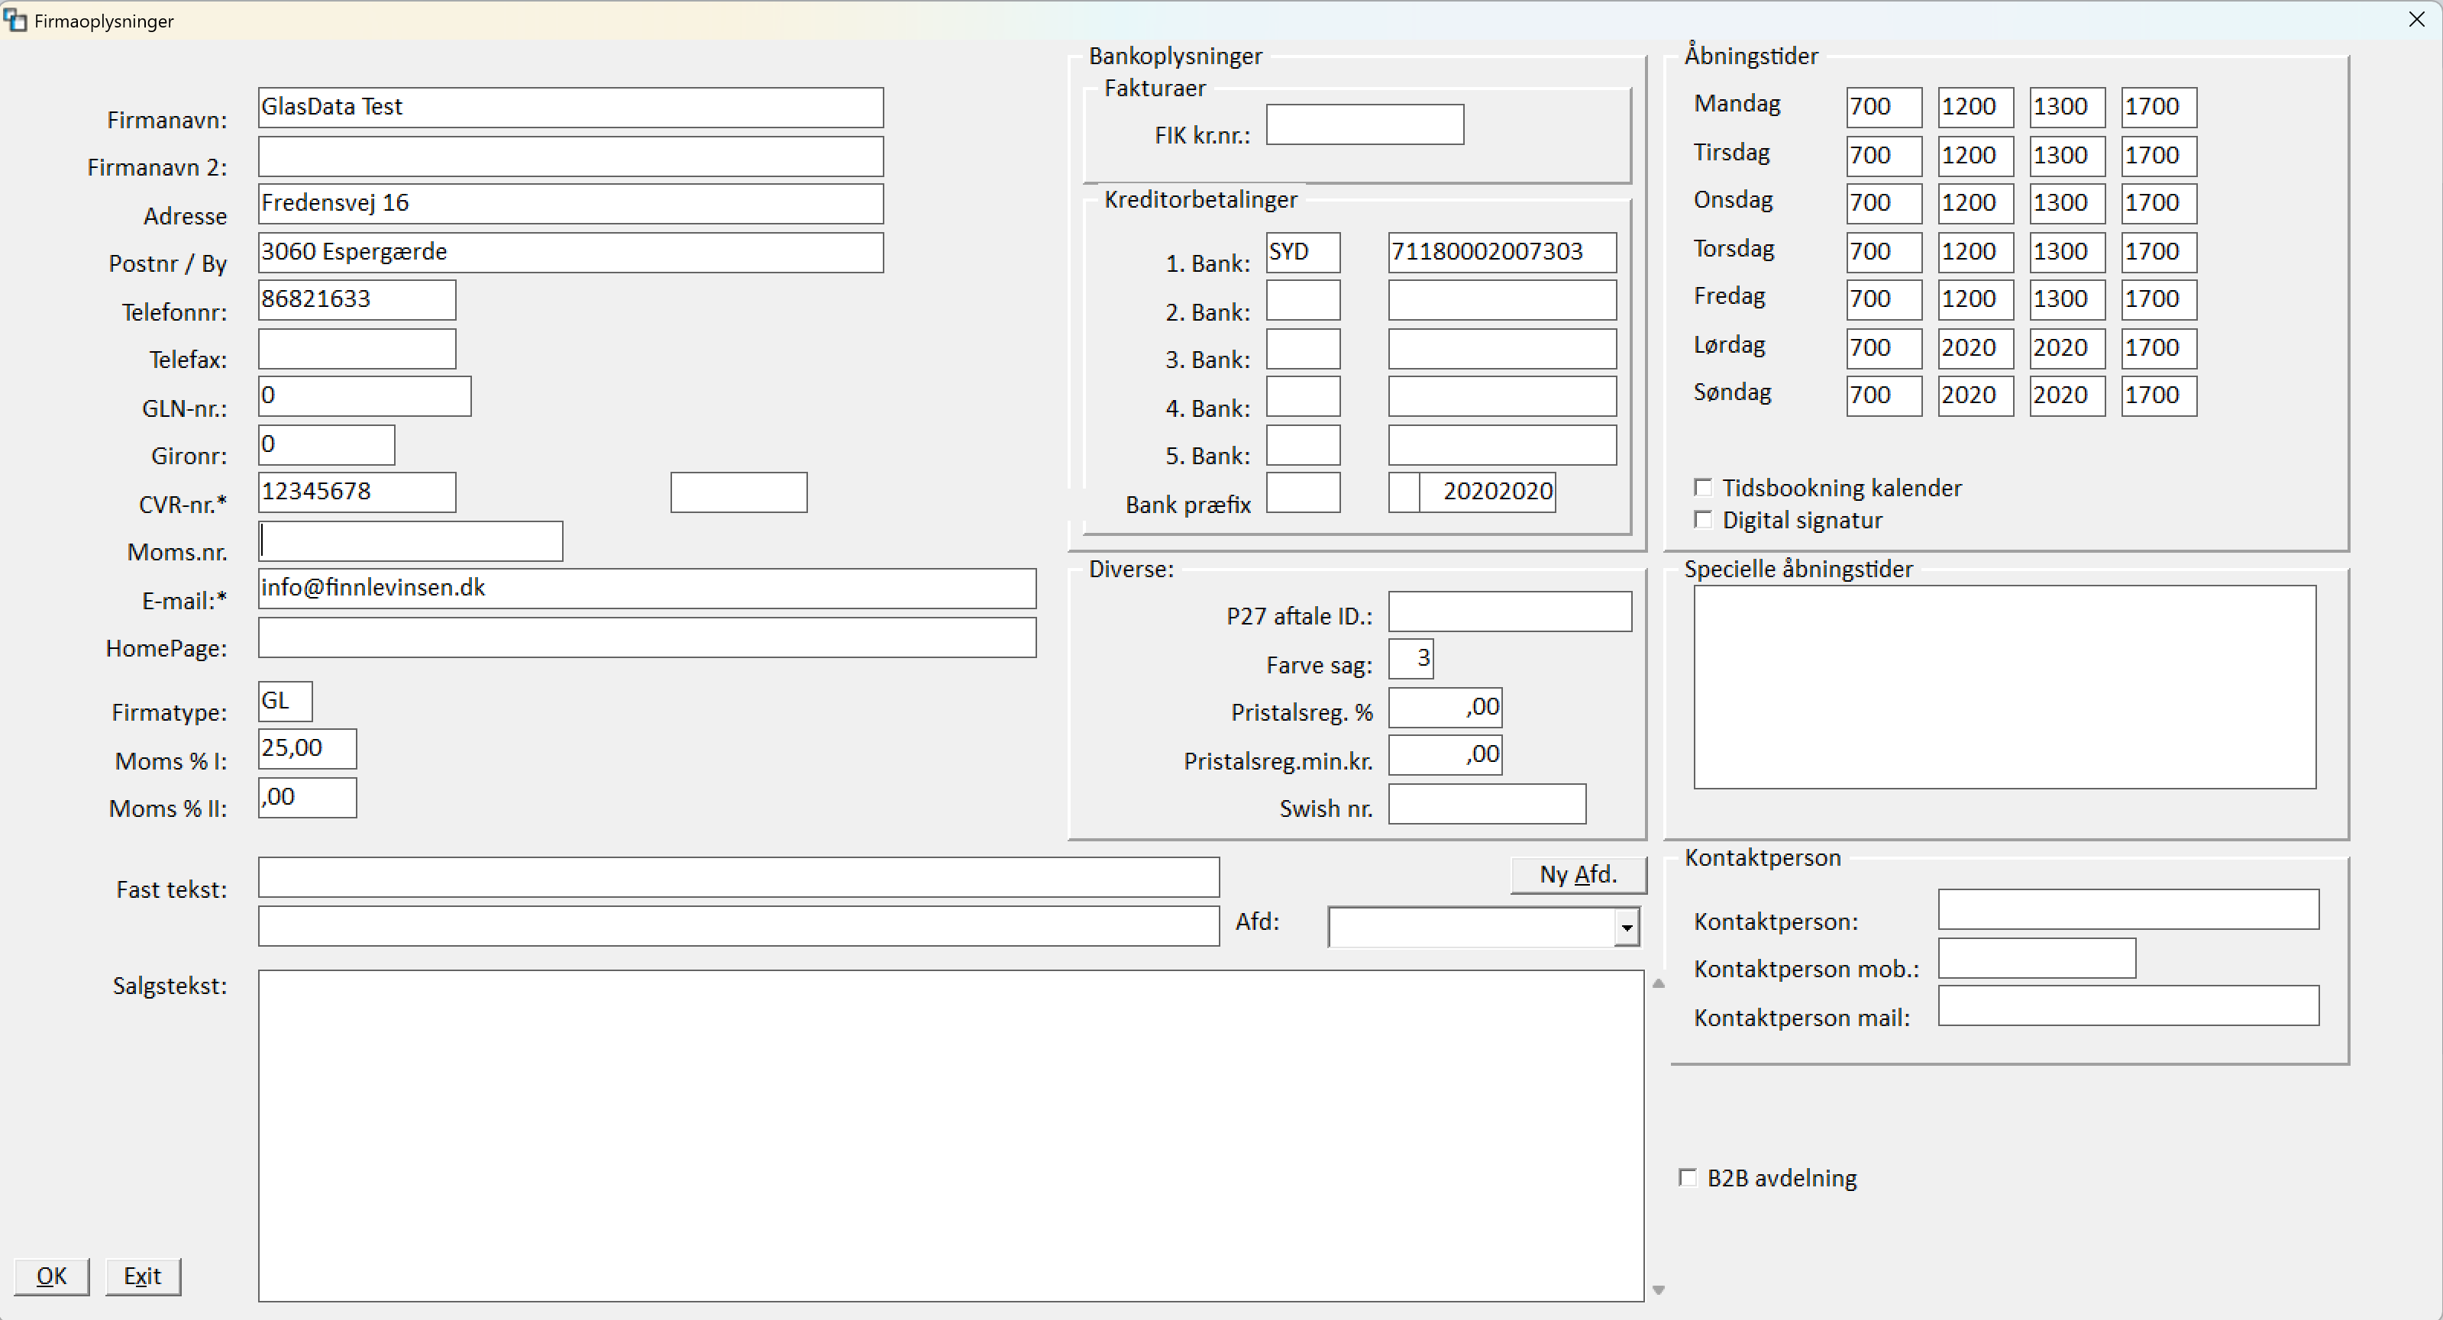Click the Firmaoplysninger window icon in title bar
Image resolution: width=2443 pixels, height=1320 pixels.
coord(15,20)
